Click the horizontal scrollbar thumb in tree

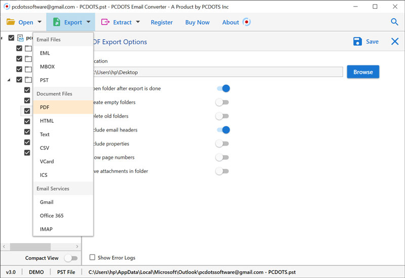[30, 247]
